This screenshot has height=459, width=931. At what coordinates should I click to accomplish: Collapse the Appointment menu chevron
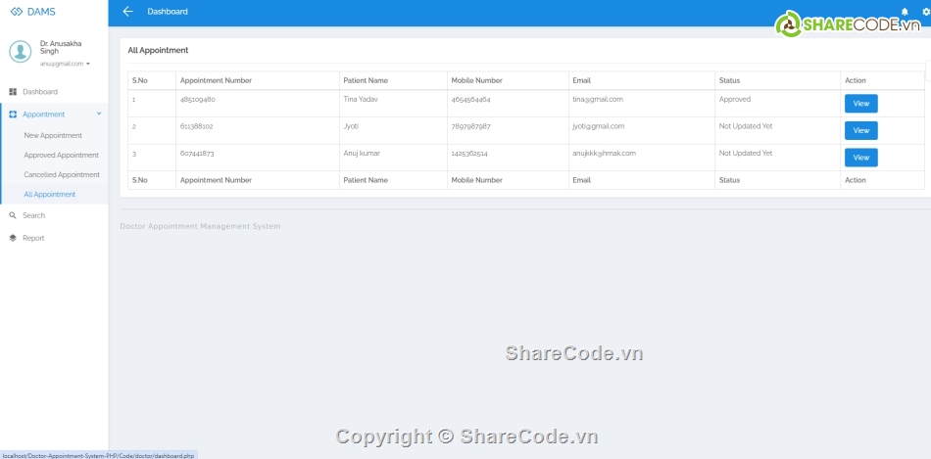coord(98,115)
